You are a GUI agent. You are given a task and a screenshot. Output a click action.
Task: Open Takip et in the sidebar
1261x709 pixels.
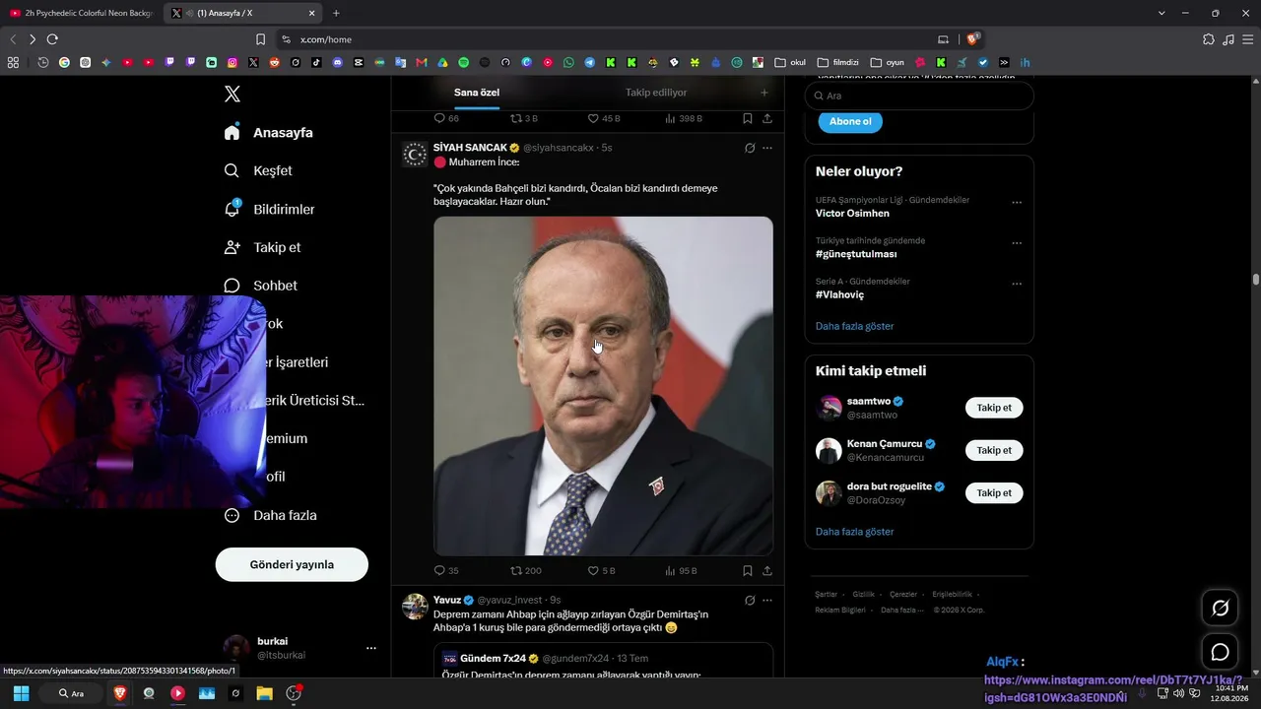click(x=262, y=247)
